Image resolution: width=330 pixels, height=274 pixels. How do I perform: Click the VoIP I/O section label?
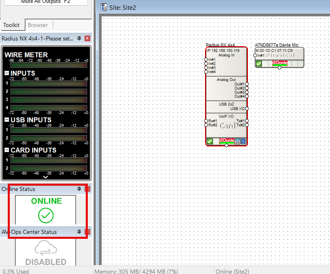coord(226,116)
